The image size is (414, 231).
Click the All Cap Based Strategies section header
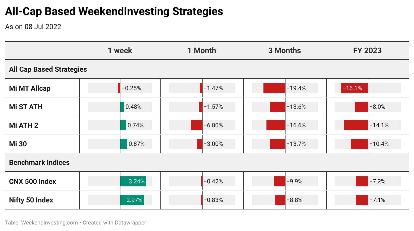coord(48,69)
